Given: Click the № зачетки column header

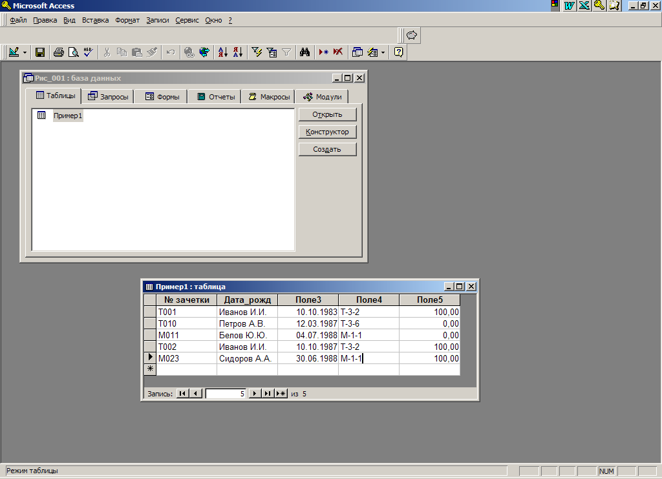Looking at the screenshot, I should 187,300.
